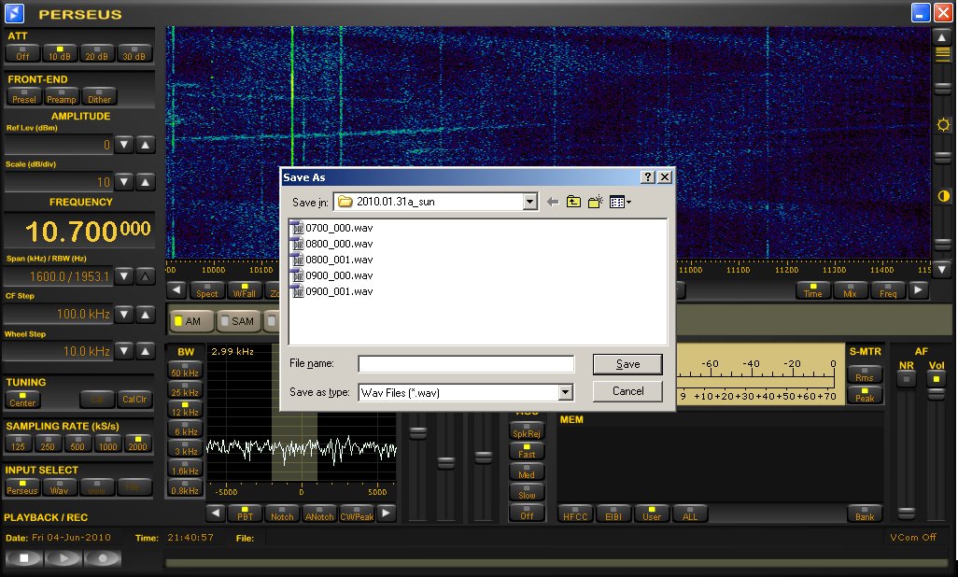Click the record button in Playback/Rec
The width and height of the screenshot is (958, 577).
(102, 557)
